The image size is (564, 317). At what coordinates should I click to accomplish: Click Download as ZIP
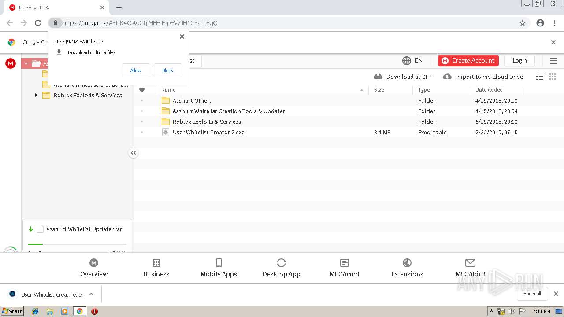tap(402, 77)
